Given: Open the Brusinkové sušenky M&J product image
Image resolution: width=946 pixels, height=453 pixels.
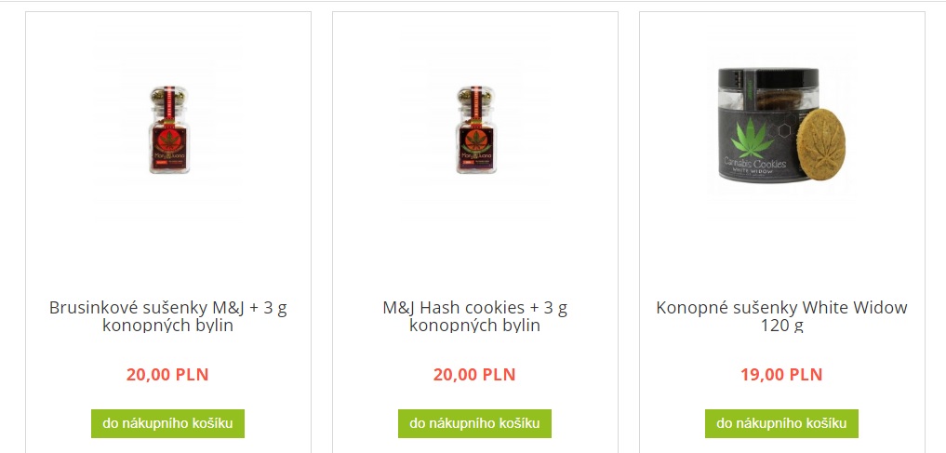Looking at the screenshot, I should [169, 129].
